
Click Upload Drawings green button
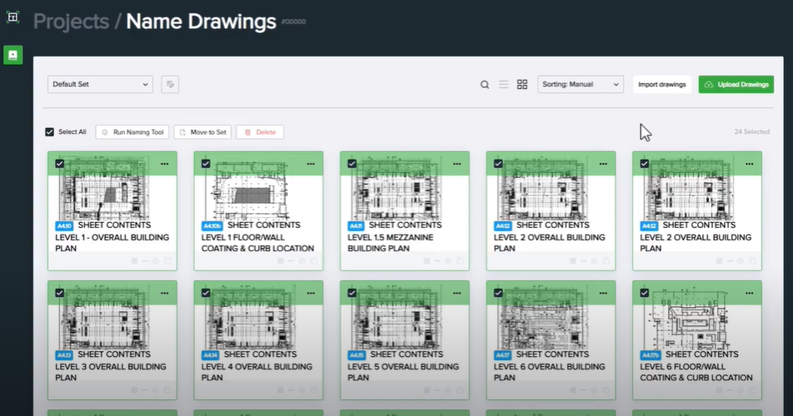click(736, 84)
